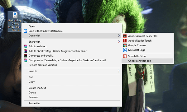Click the Microsoft Edge icon
The height and width of the screenshot is (112, 187).
125,50
